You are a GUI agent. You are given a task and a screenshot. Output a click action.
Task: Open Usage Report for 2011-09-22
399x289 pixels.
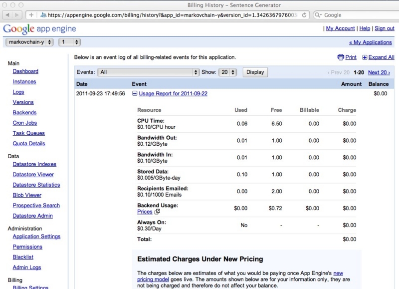coord(173,93)
